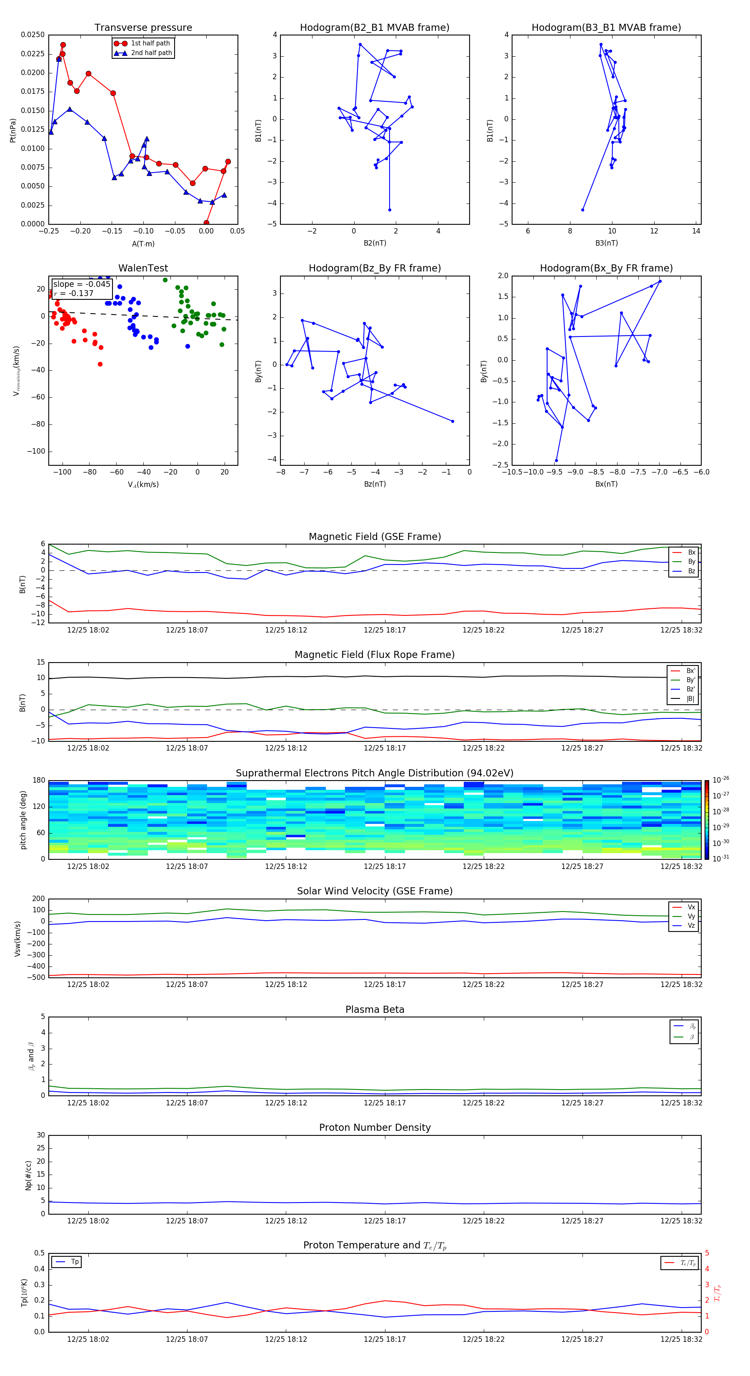Viewport: 750px width, 1376px height.
Task: Click the 'Hodogram(Bz_By FR frame)' title
Action: [375, 268]
